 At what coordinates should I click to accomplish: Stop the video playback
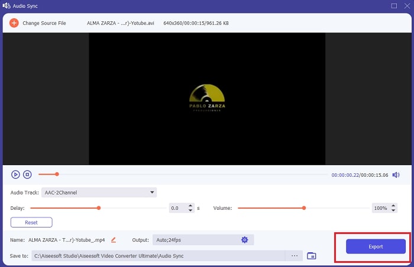[27, 174]
